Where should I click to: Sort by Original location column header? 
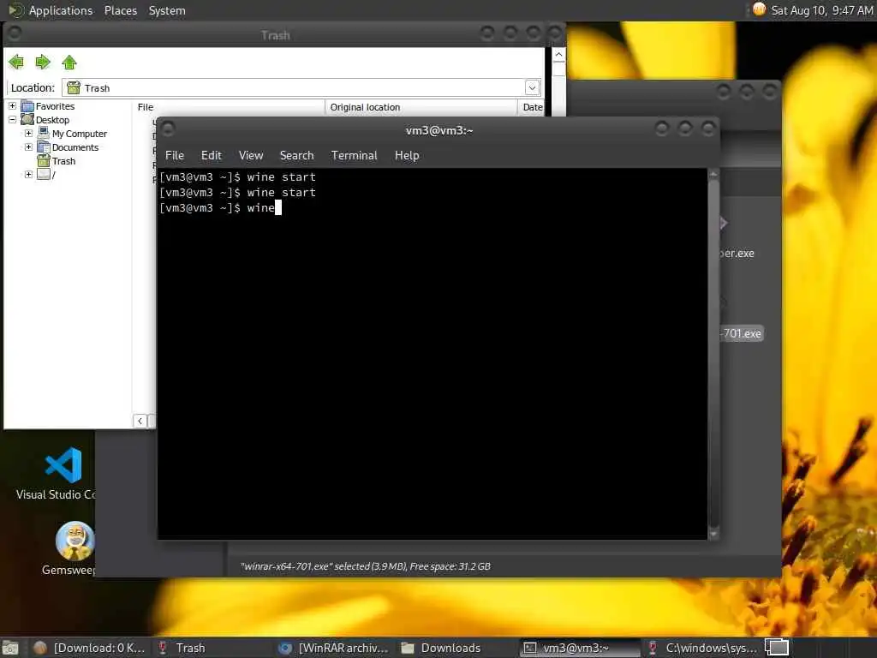coord(421,107)
